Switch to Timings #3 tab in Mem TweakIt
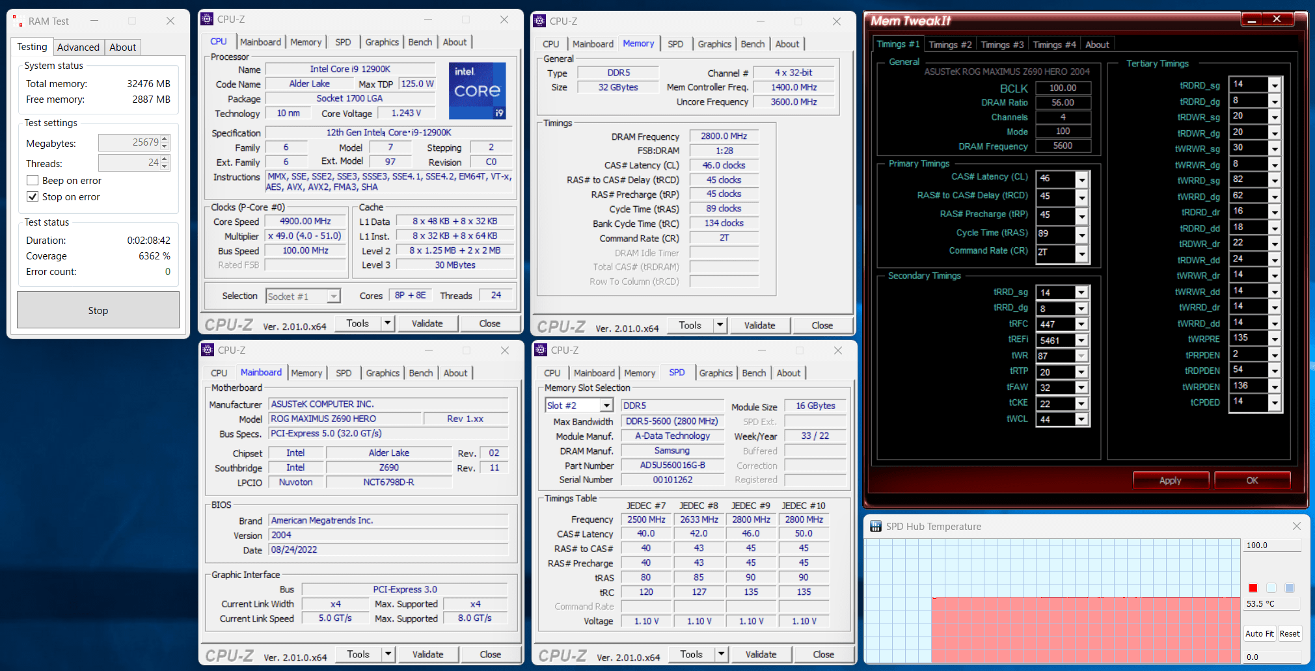1315x671 pixels. (x=1002, y=44)
